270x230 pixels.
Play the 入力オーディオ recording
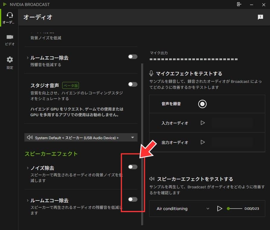click(203, 123)
